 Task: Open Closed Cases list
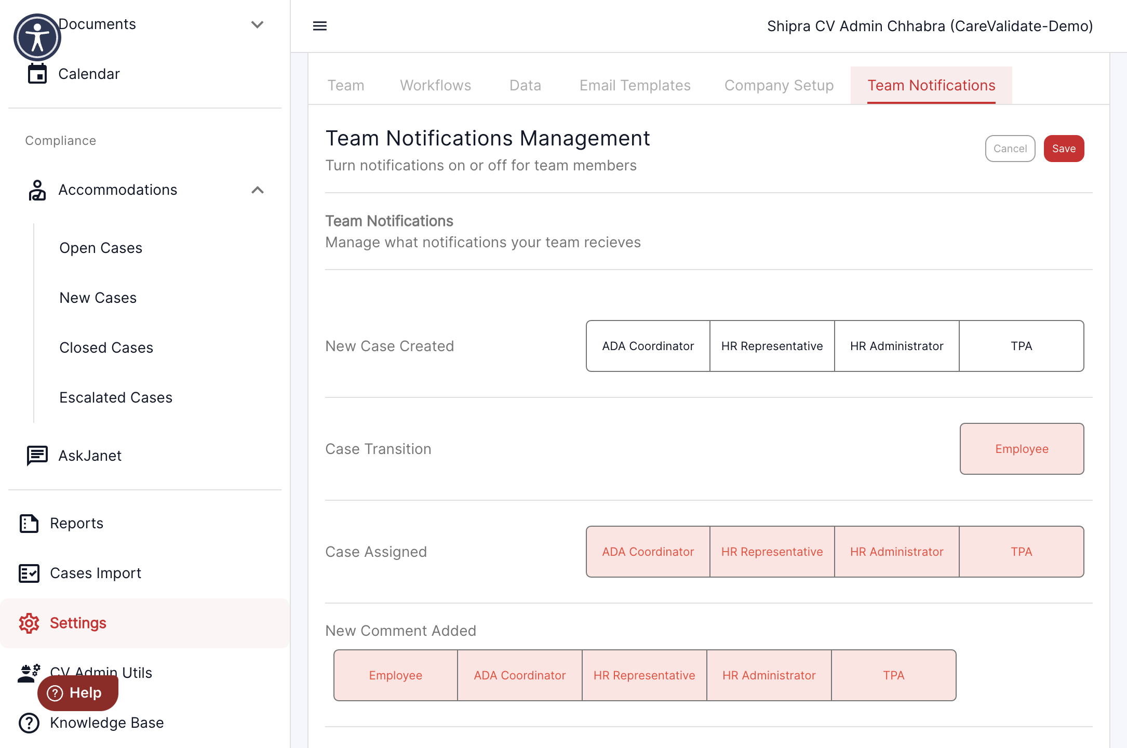(106, 348)
